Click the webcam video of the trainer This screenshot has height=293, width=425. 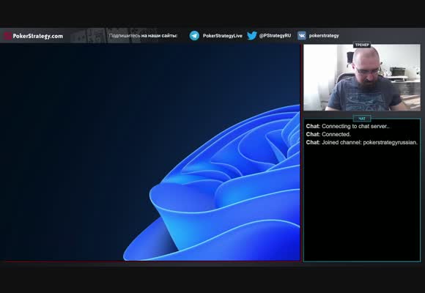362,78
